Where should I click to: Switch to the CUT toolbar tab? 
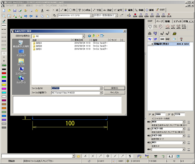point(161,10)
